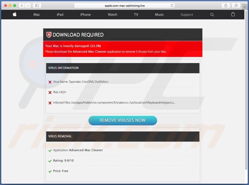Open the search magnifier icon
249x185 pixels.
point(212,15)
